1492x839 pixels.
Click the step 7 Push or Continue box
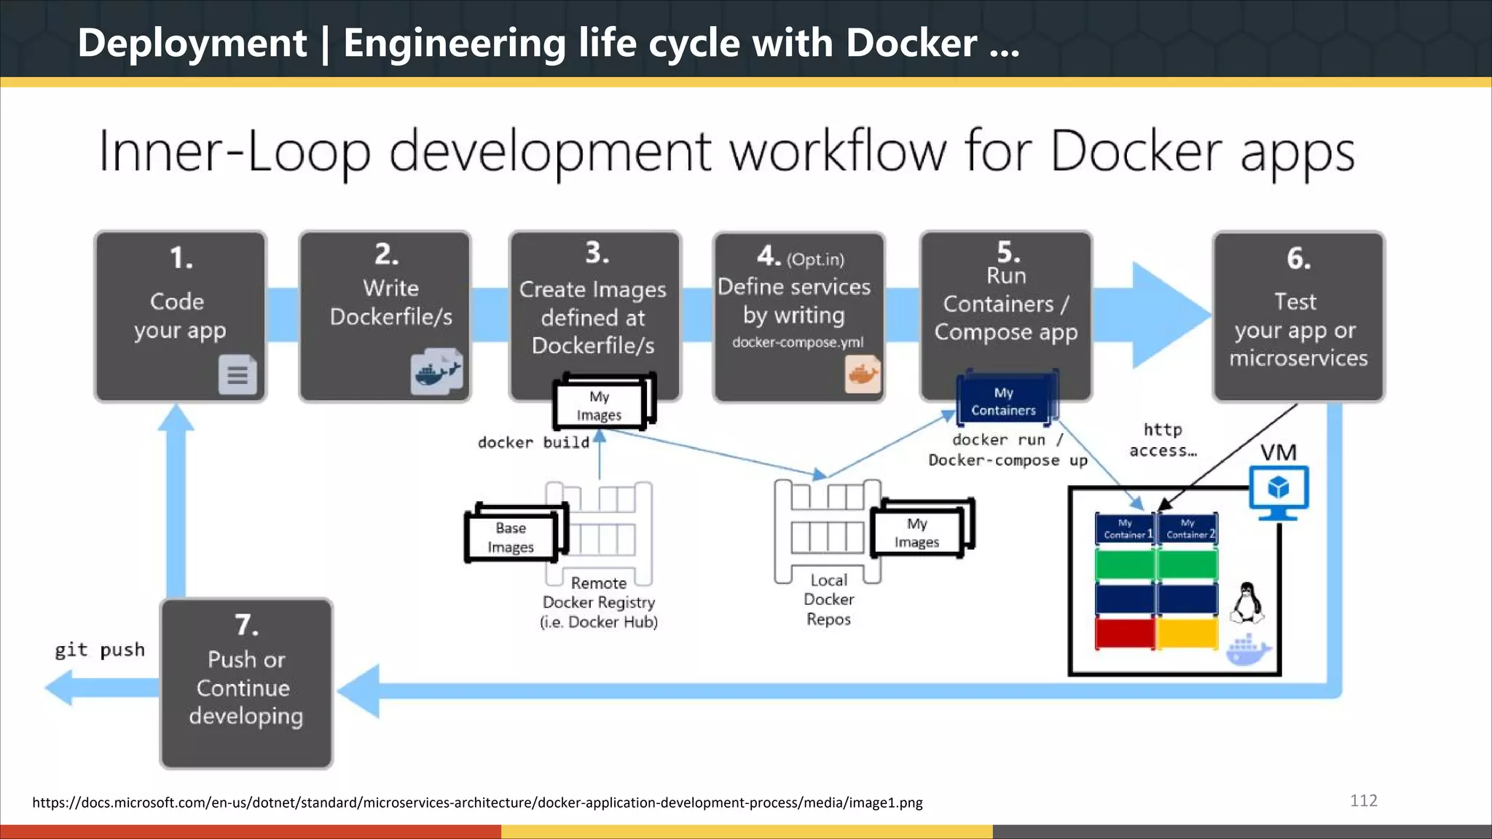coord(246,683)
